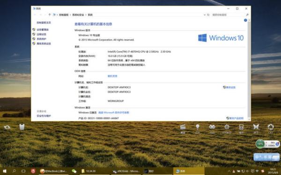Open Device Manager link in left sidebar
The width and height of the screenshot is (281, 175).
[43, 30]
